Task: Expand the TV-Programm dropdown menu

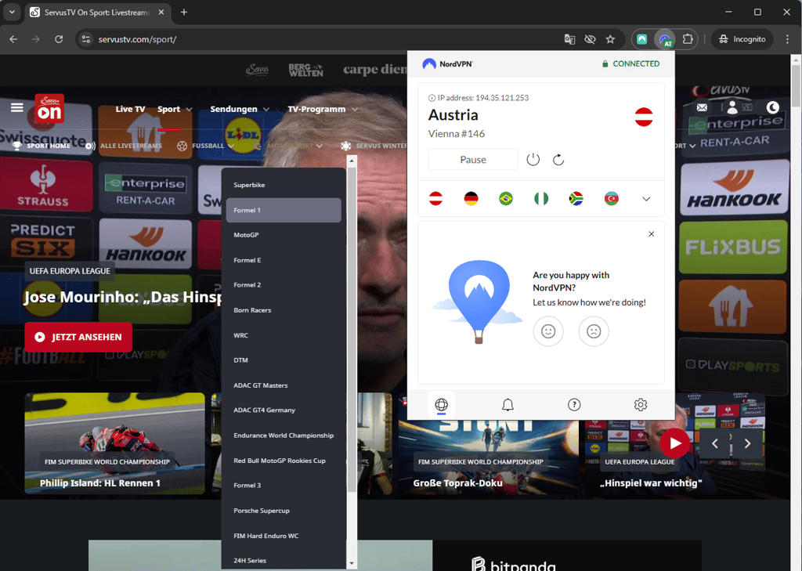Action: point(355,110)
